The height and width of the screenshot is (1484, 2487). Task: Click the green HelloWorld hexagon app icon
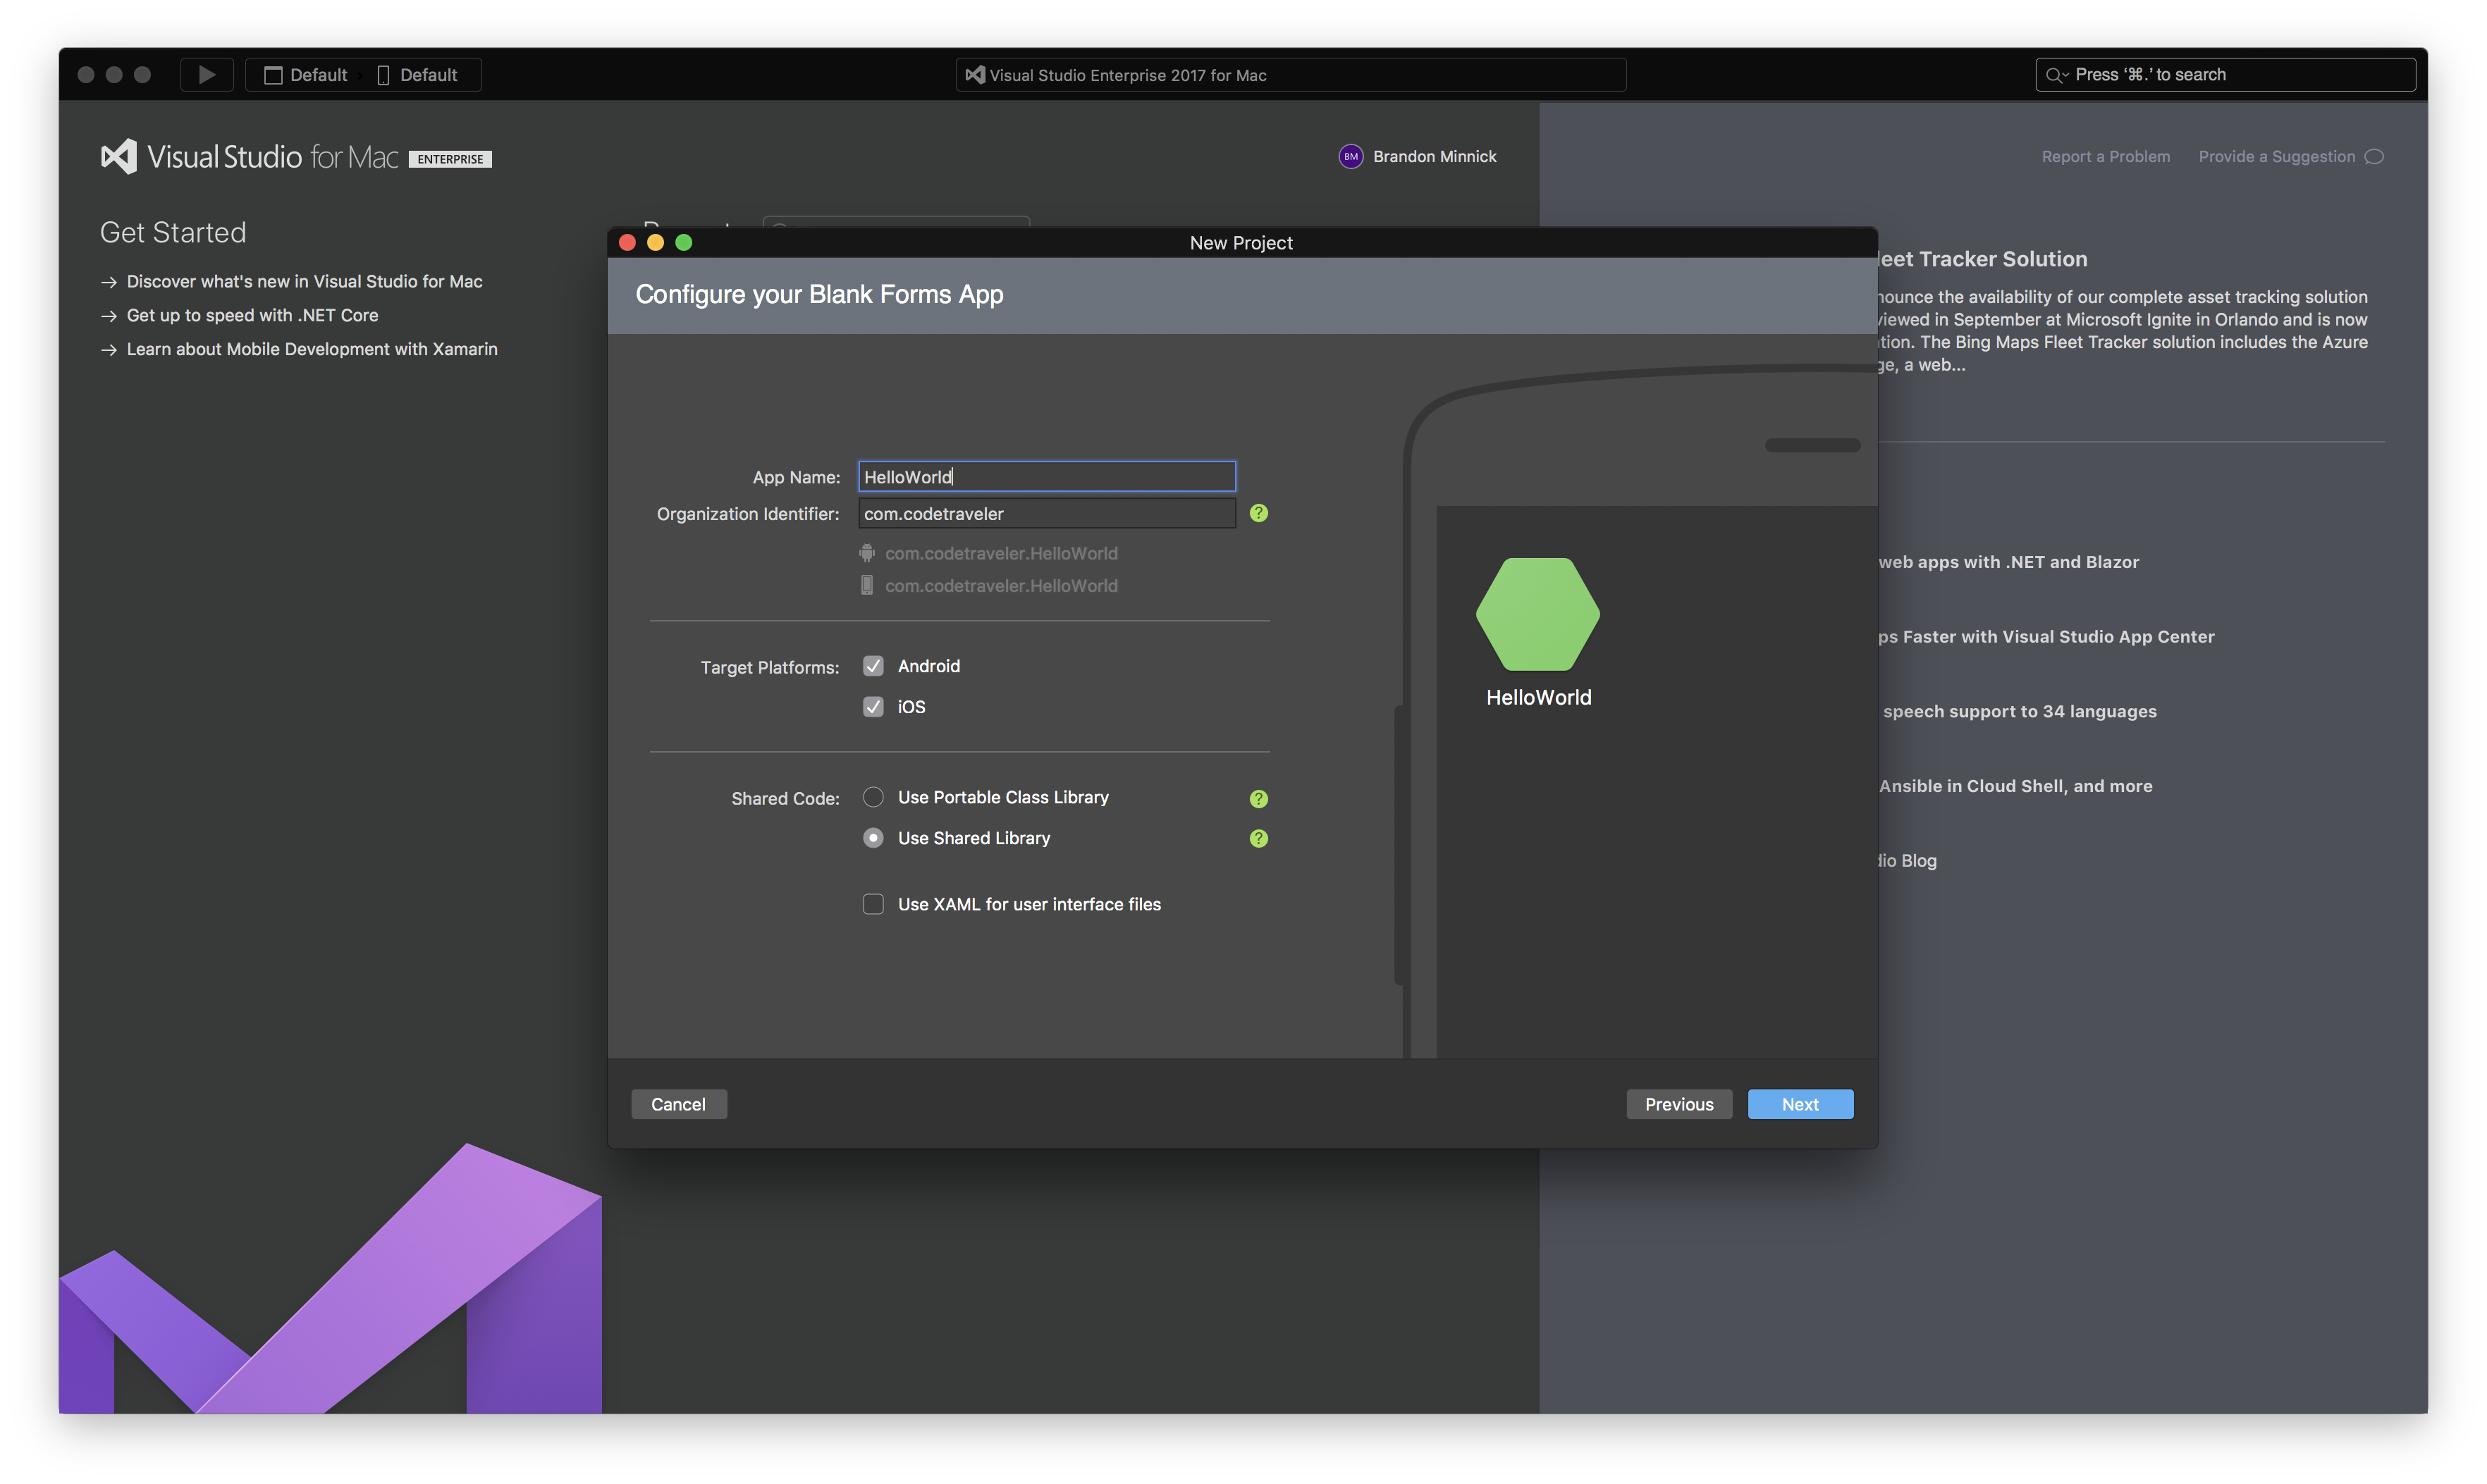pyautogui.click(x=1537, y=614)
